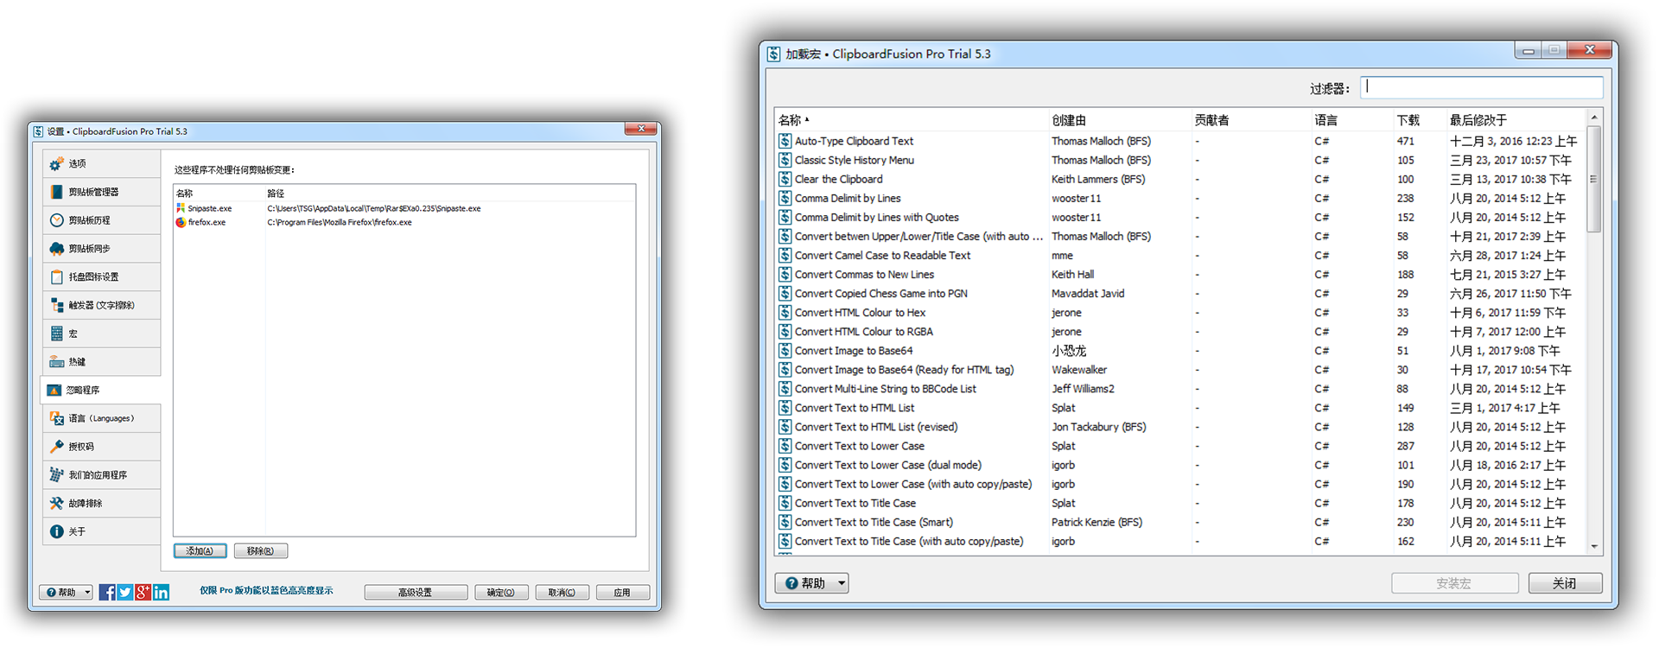Select the 托盘图标设置 tab
This screenshot has width=1659, height=648.
(x=101, y=276)
